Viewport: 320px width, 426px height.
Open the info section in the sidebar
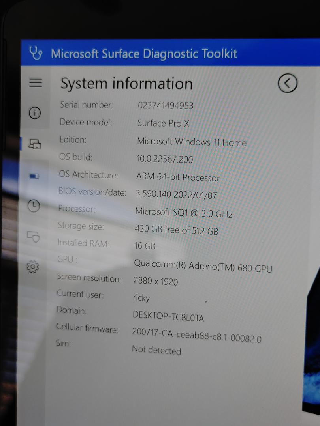[35, 112]
